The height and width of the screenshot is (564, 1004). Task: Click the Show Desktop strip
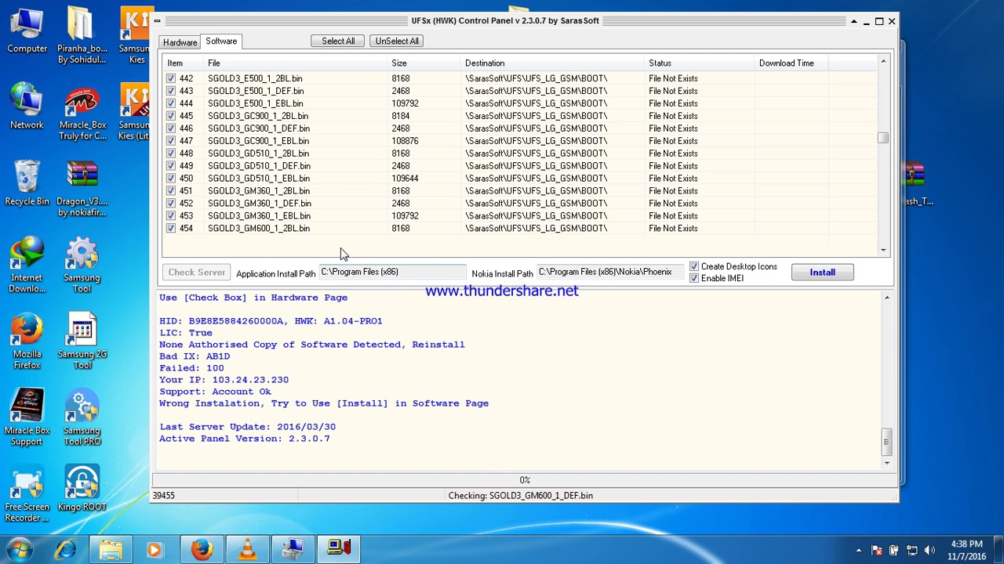pos(999,550)
